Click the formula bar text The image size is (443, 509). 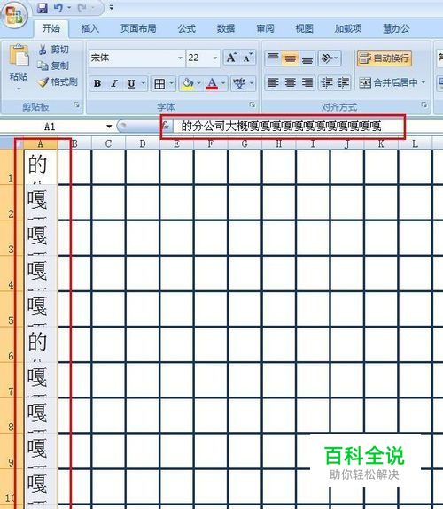point(281,126)
